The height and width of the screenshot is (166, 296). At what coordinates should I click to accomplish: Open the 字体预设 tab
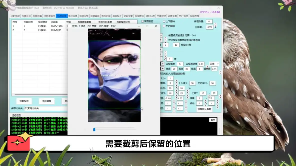point(161,16)
